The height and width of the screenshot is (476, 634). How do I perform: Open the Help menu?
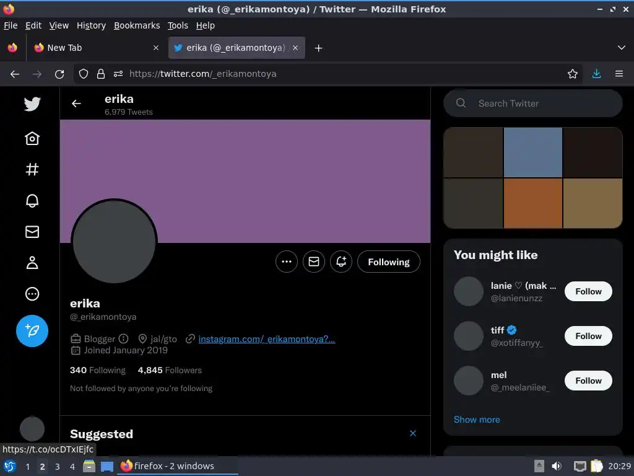(x=206, y=25)
